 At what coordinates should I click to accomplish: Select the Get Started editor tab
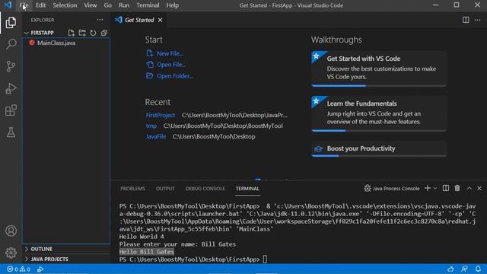[138, 21]
